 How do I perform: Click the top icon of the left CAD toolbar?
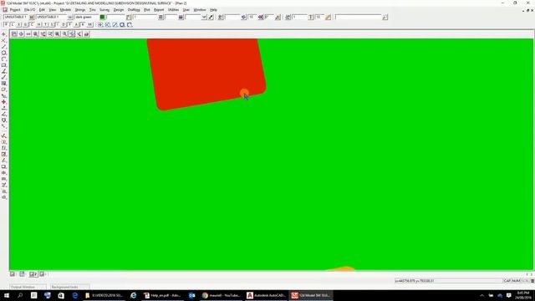[x=3, y=34]
